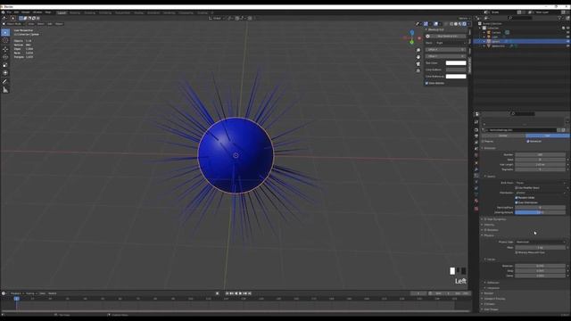Switch perspective/orthographic view icon
Image resolution: width=571 pixels, height=321 pixels.
coord(418,71)
